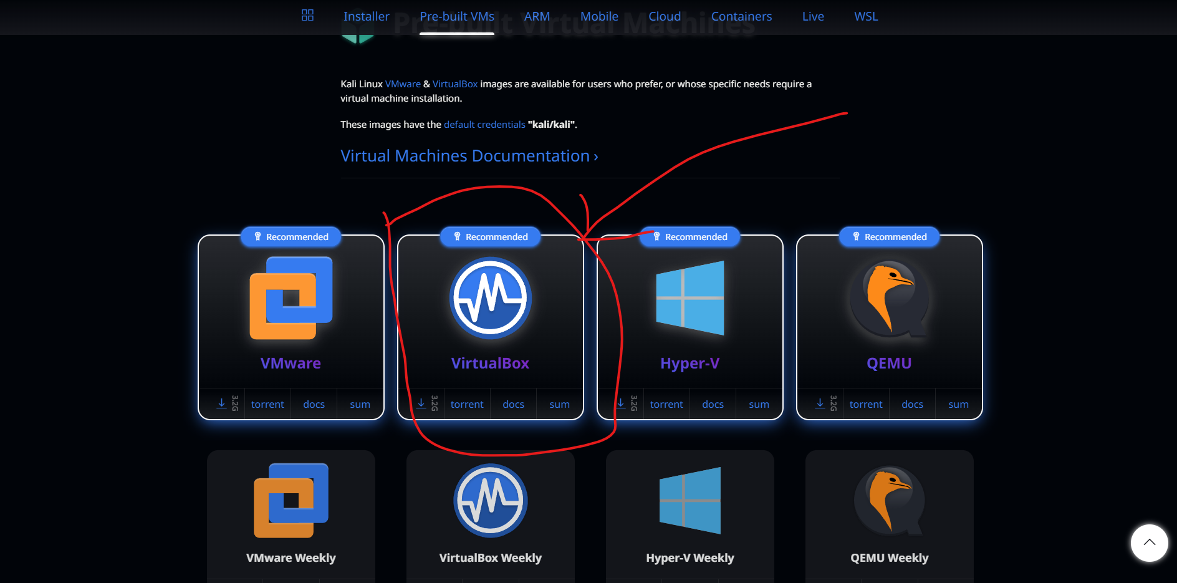The height and width of the screenshot is (583, 1177).
Task: Switch to the Installer tab
Action: pos(367,16)
